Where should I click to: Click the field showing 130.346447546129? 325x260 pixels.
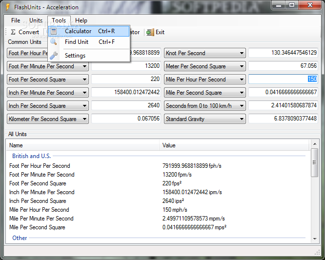283,53
